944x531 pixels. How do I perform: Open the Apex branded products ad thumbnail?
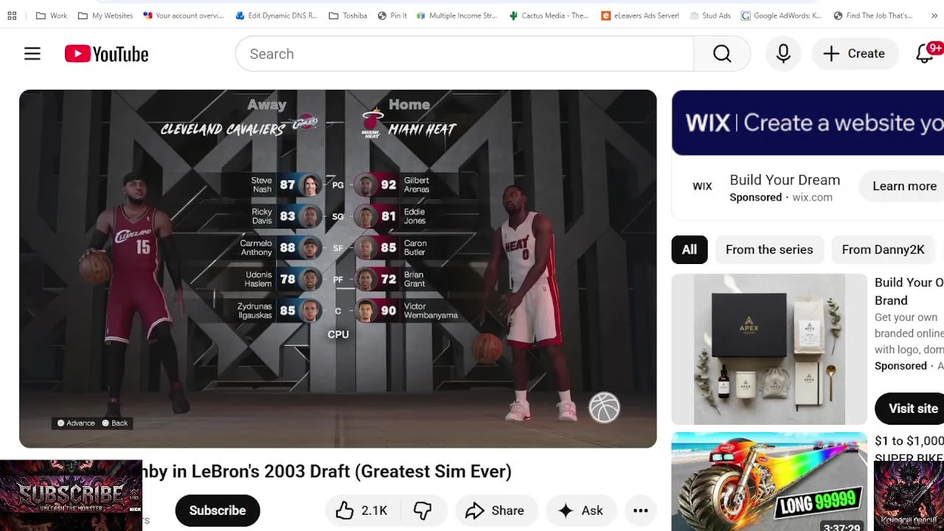(x=769, y=350)
